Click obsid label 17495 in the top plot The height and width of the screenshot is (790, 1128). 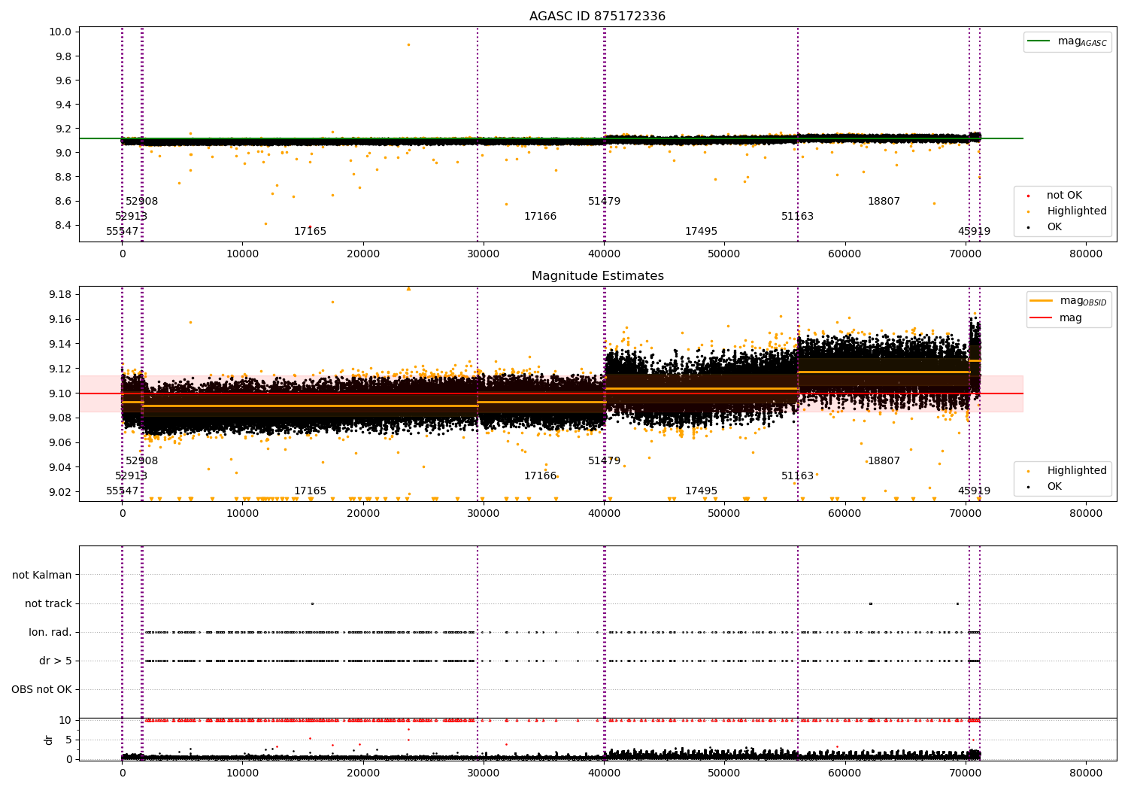pos(701,231)
